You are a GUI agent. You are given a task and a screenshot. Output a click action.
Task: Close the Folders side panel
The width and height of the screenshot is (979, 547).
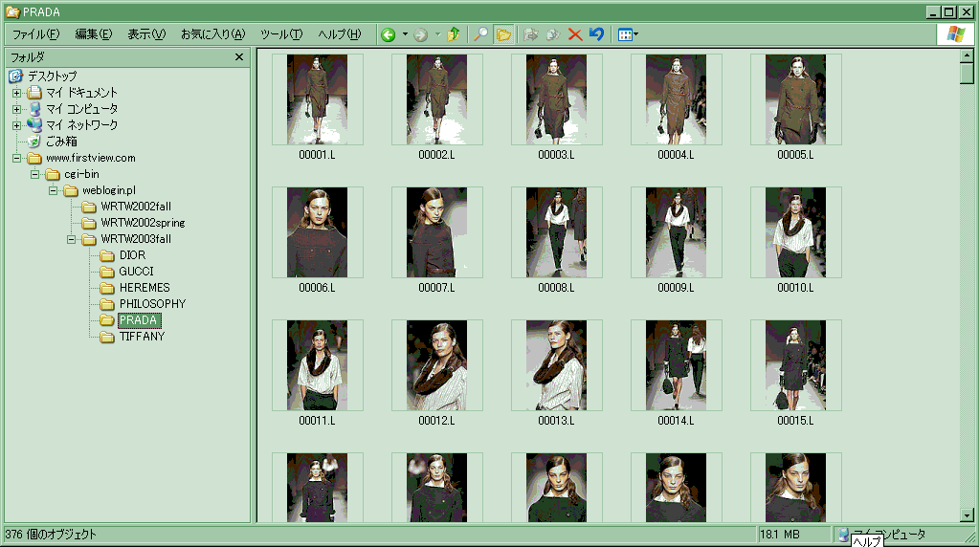point(239,57)
